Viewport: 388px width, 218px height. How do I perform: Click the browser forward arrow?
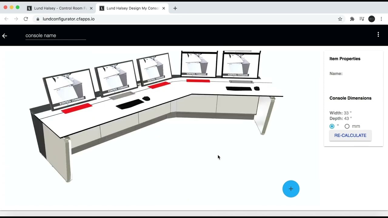[16, 19]
